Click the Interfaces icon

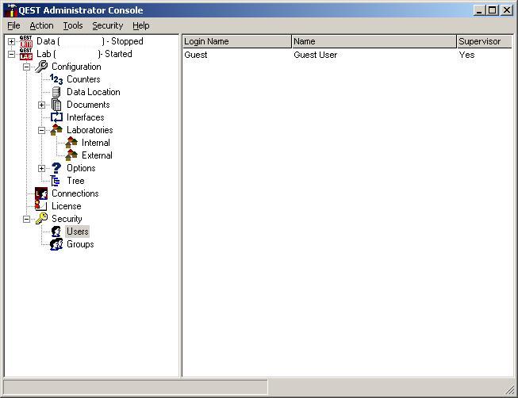coord(56,117)
